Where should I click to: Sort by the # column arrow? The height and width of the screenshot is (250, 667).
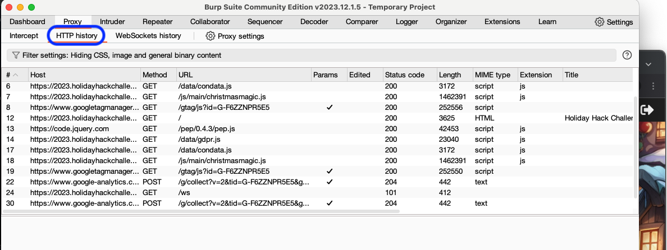(x=15, y=75)
